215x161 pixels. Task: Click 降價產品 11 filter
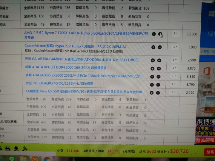(87, 122)
